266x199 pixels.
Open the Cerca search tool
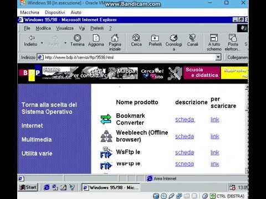click(136, 41)
